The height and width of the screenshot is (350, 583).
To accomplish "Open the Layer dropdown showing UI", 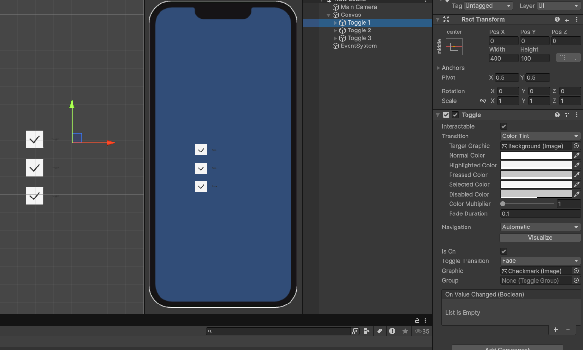I will click(559, 6).
